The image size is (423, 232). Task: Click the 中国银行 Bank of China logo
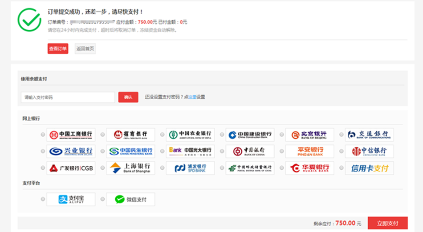[250, 151]
